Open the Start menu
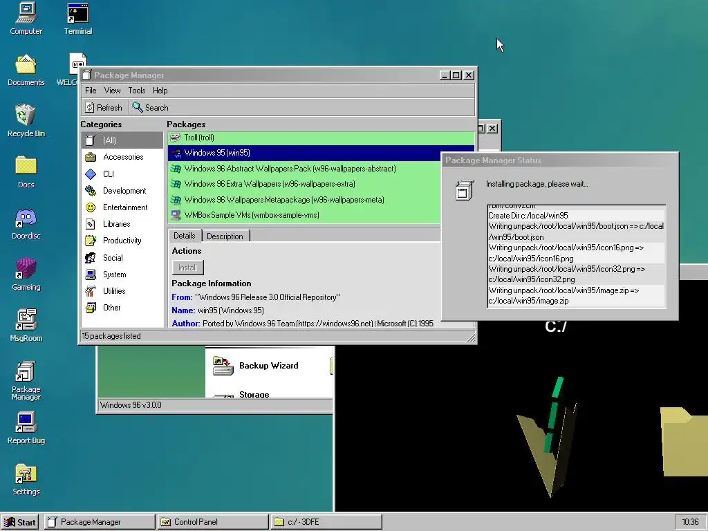This screenshot has width=708, height=531. tap(21, 522)
